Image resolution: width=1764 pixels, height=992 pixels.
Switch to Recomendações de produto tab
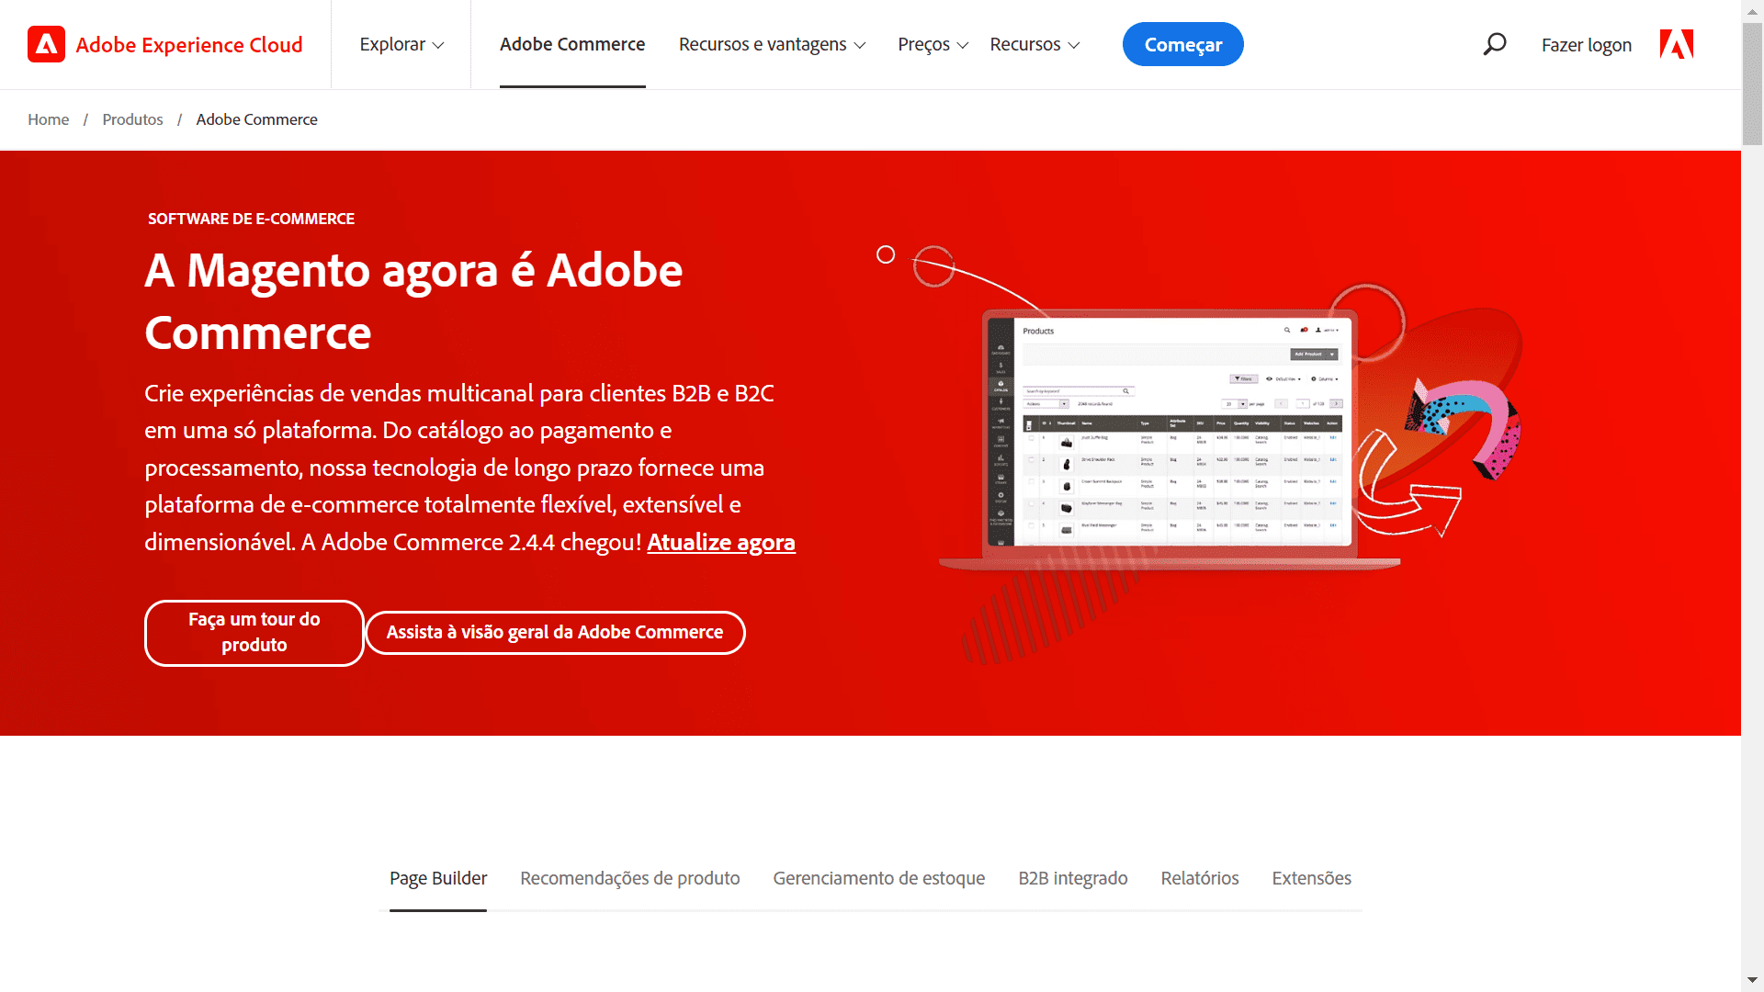click(x=629, y=878)
